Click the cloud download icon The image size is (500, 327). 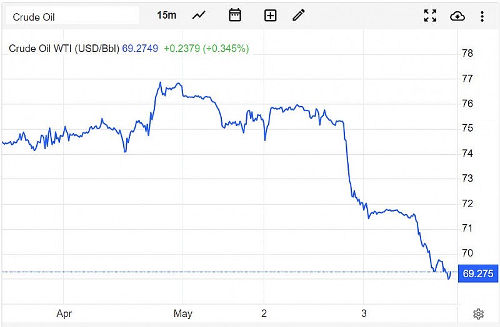pyautogui.click(x=457, y=16)
